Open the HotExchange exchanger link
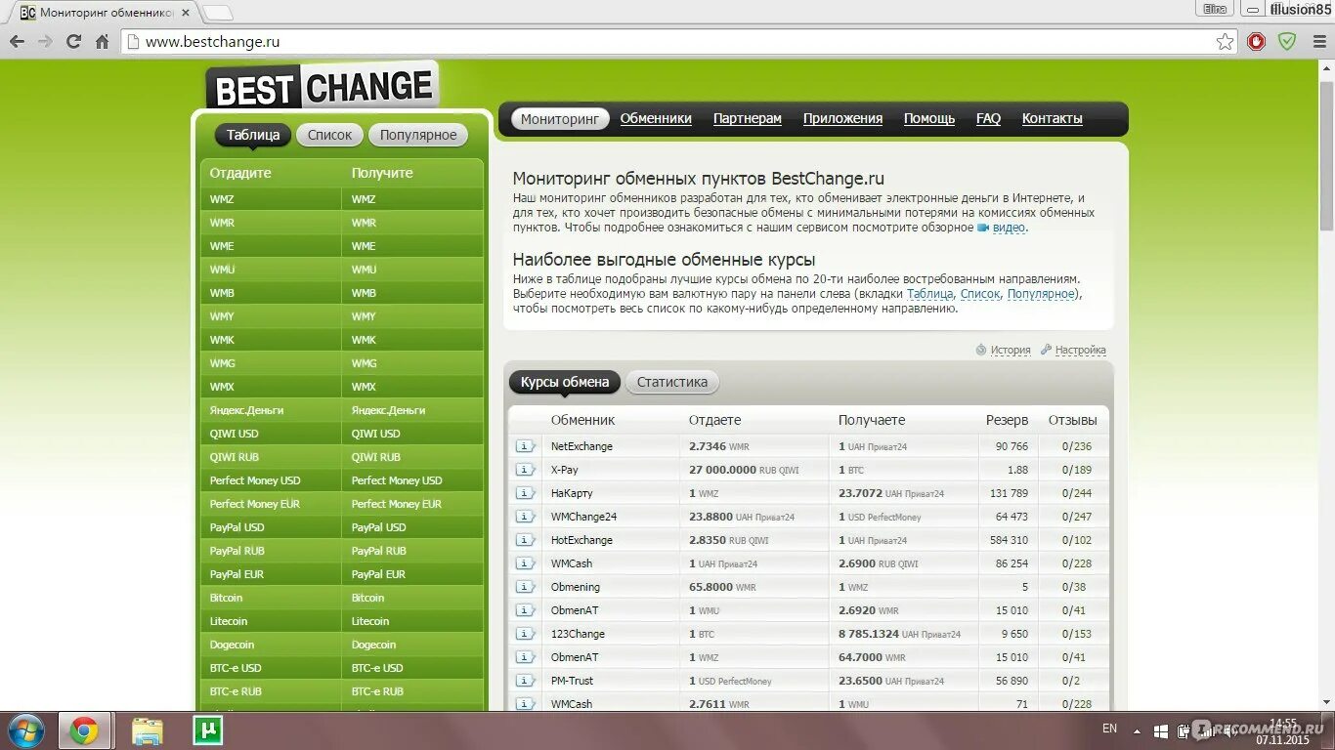1335x750 pixels. click(581, 540)
